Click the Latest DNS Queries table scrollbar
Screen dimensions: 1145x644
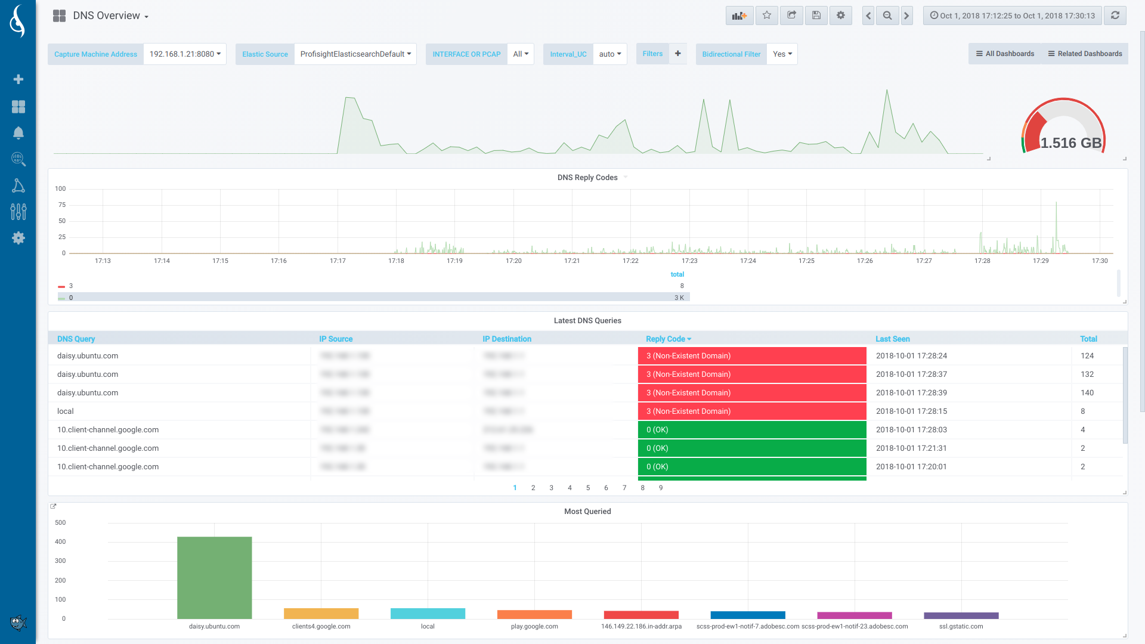click(1125, 395)
